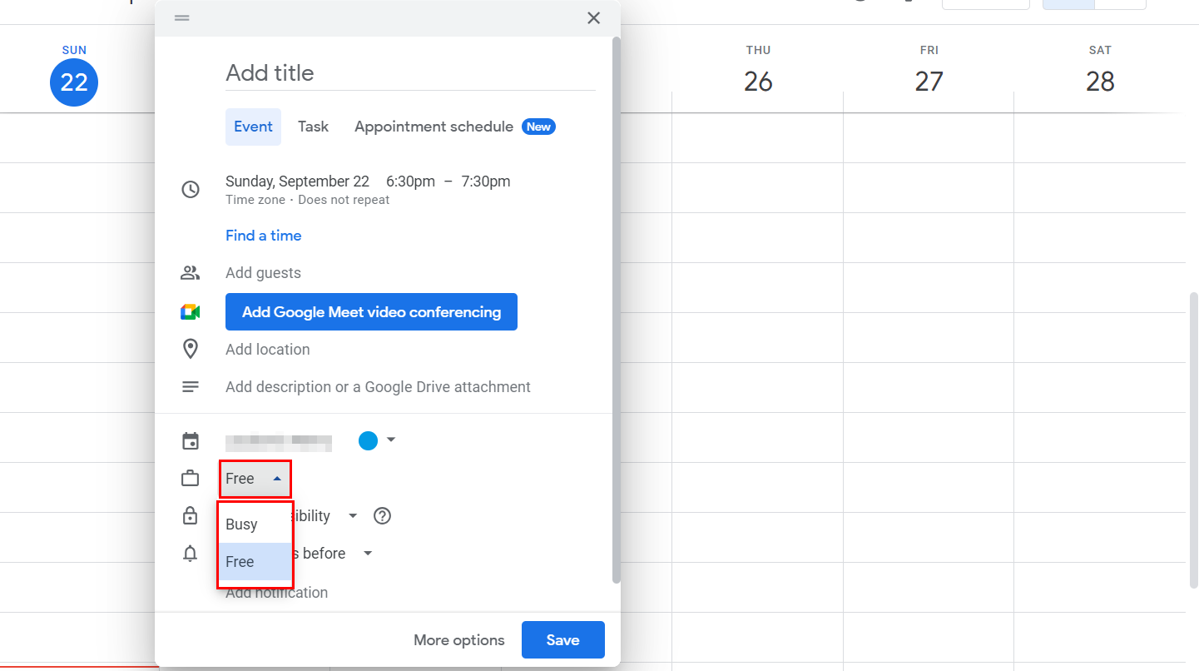This screenshot has height=671, width=1199.
Task: Switch to Appointment schedule tab
Action: click(434, 127)
